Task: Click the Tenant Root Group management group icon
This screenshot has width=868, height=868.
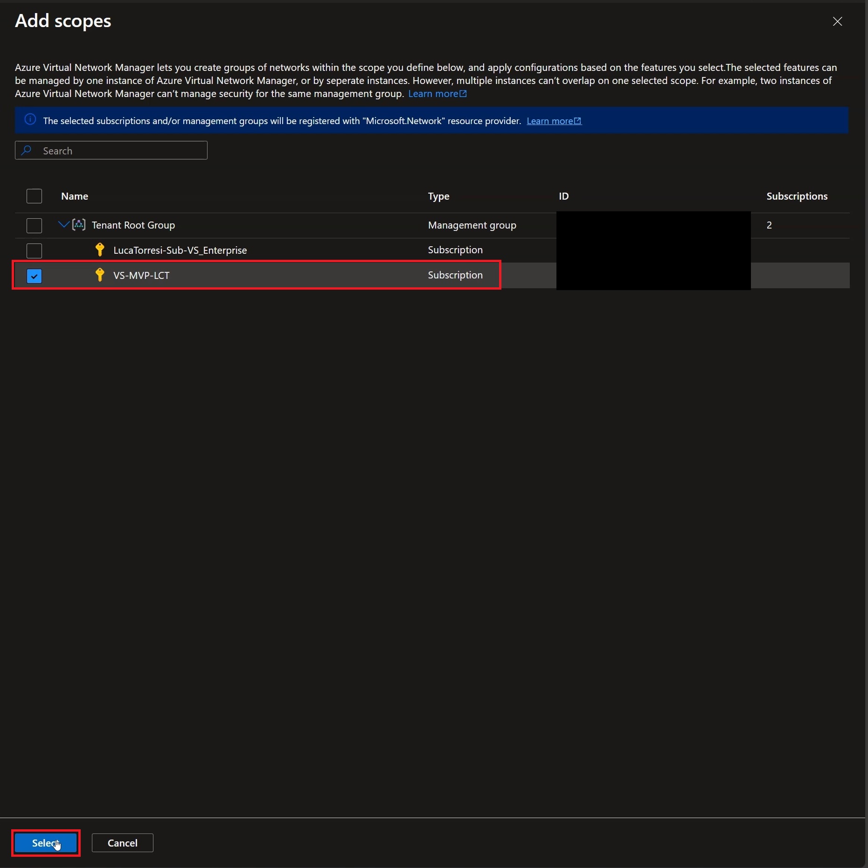Action: tap(79, 225)
